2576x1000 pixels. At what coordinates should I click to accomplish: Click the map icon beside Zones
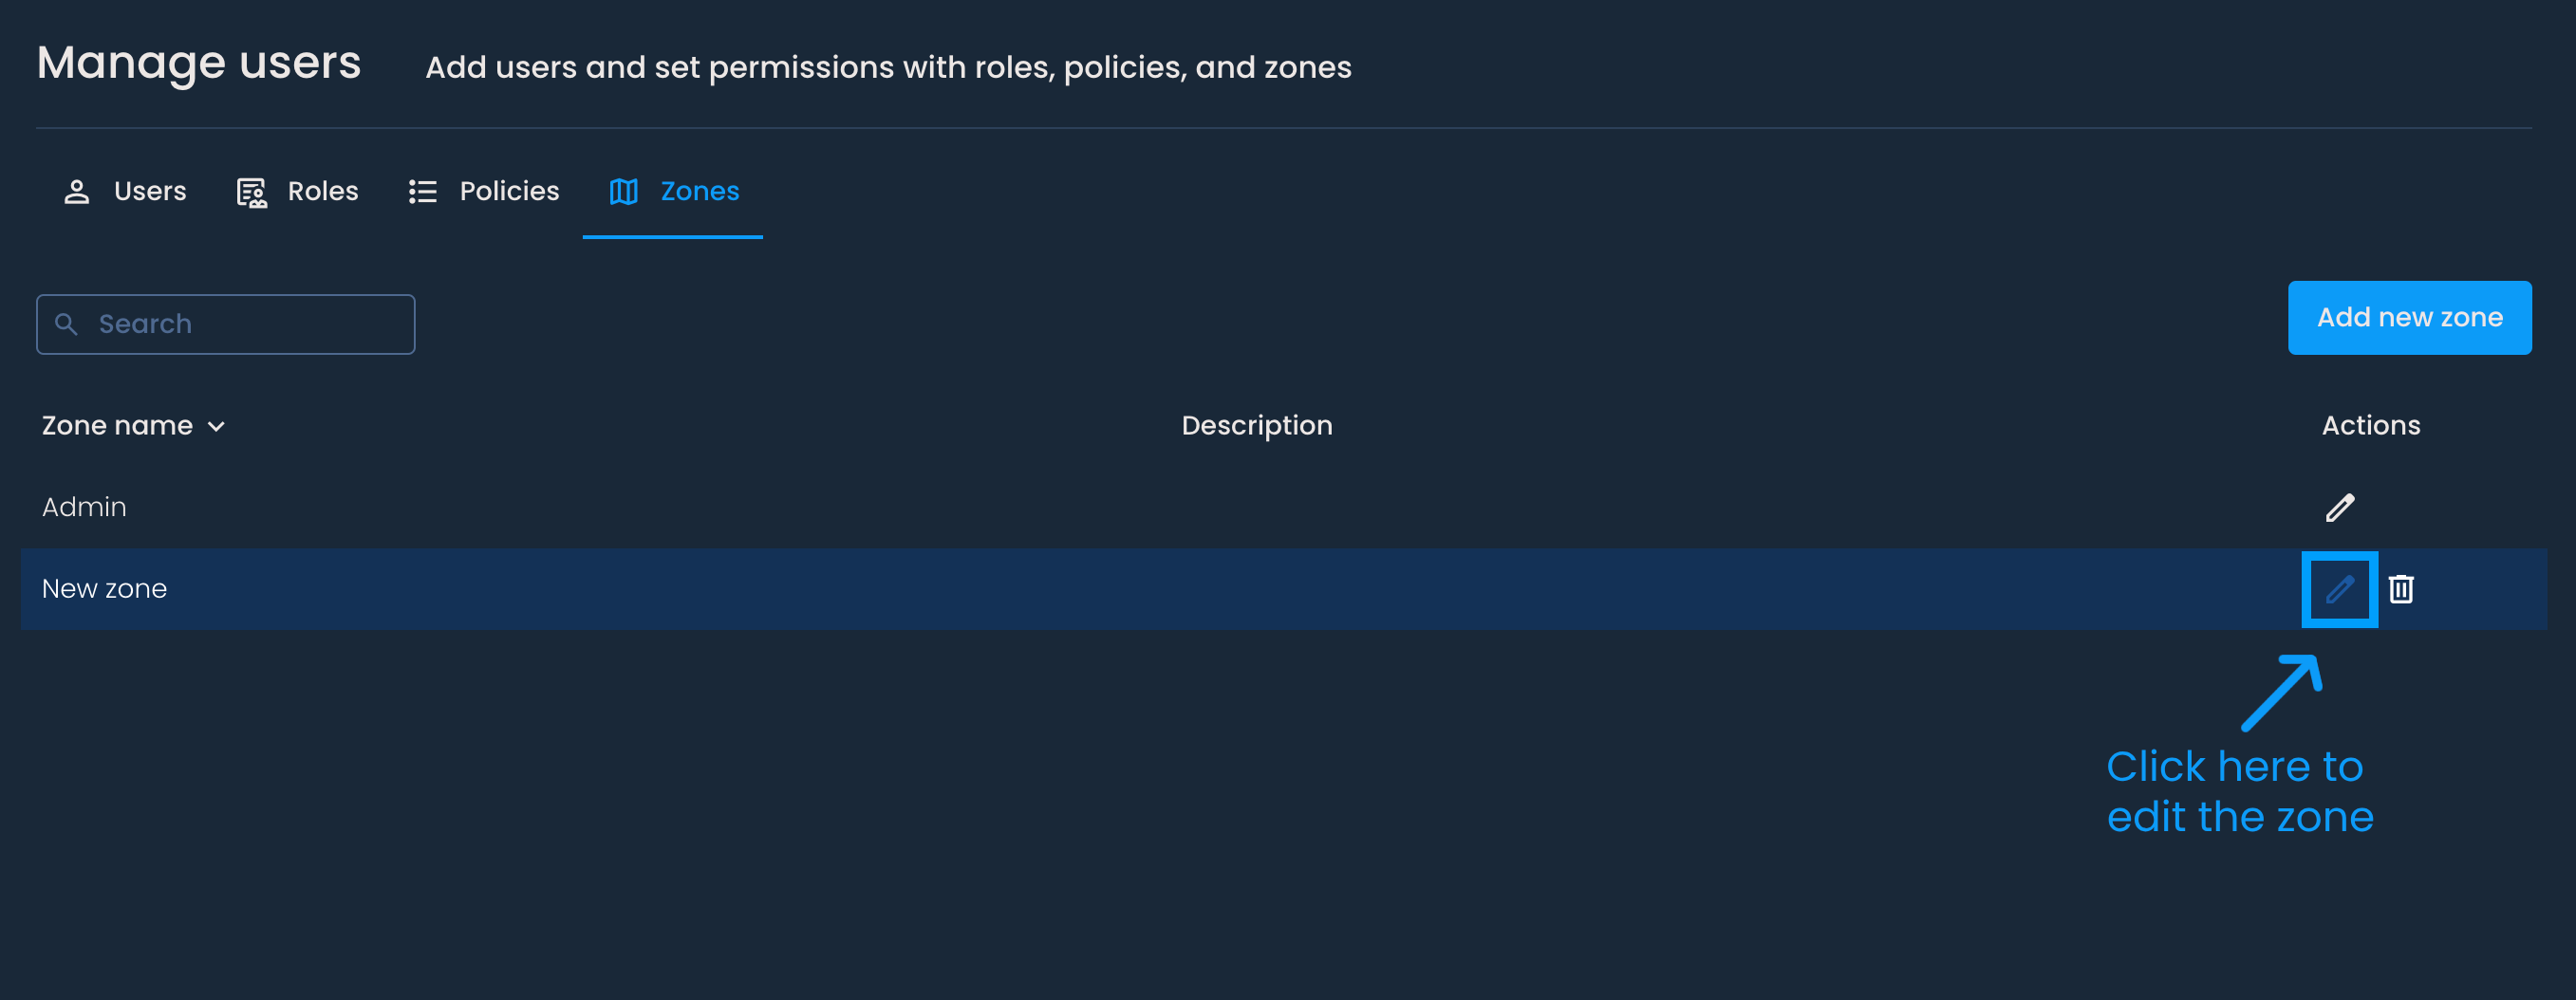point(624,192)
